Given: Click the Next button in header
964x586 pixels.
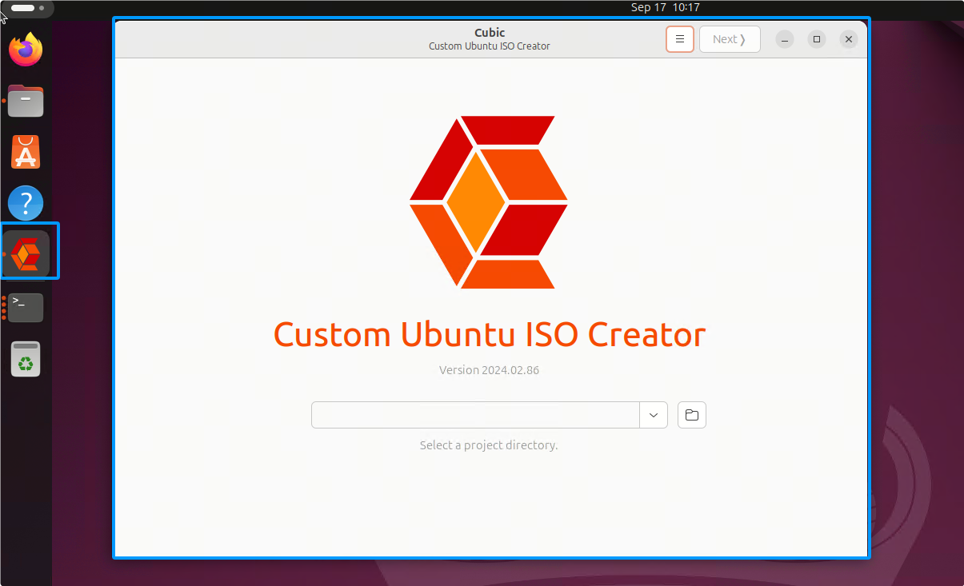Looking at the screenshot, I should click(730, 39).
